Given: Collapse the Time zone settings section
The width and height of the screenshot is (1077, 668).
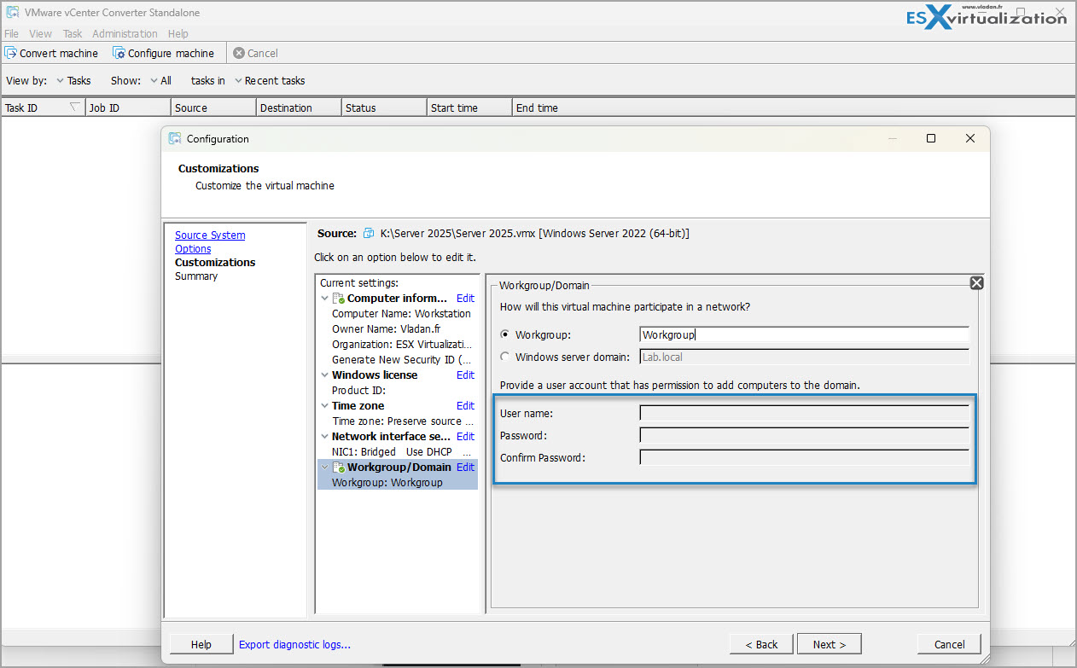Looking at the screenshot, I should (x=324, y=405).
